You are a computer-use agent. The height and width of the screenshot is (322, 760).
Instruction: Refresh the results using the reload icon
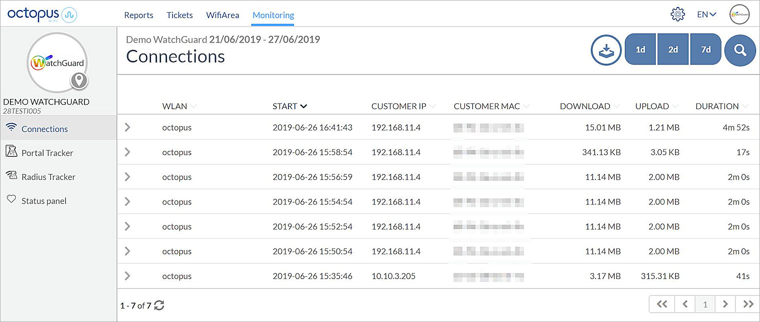pyautogui.click(x=158, y=305)
